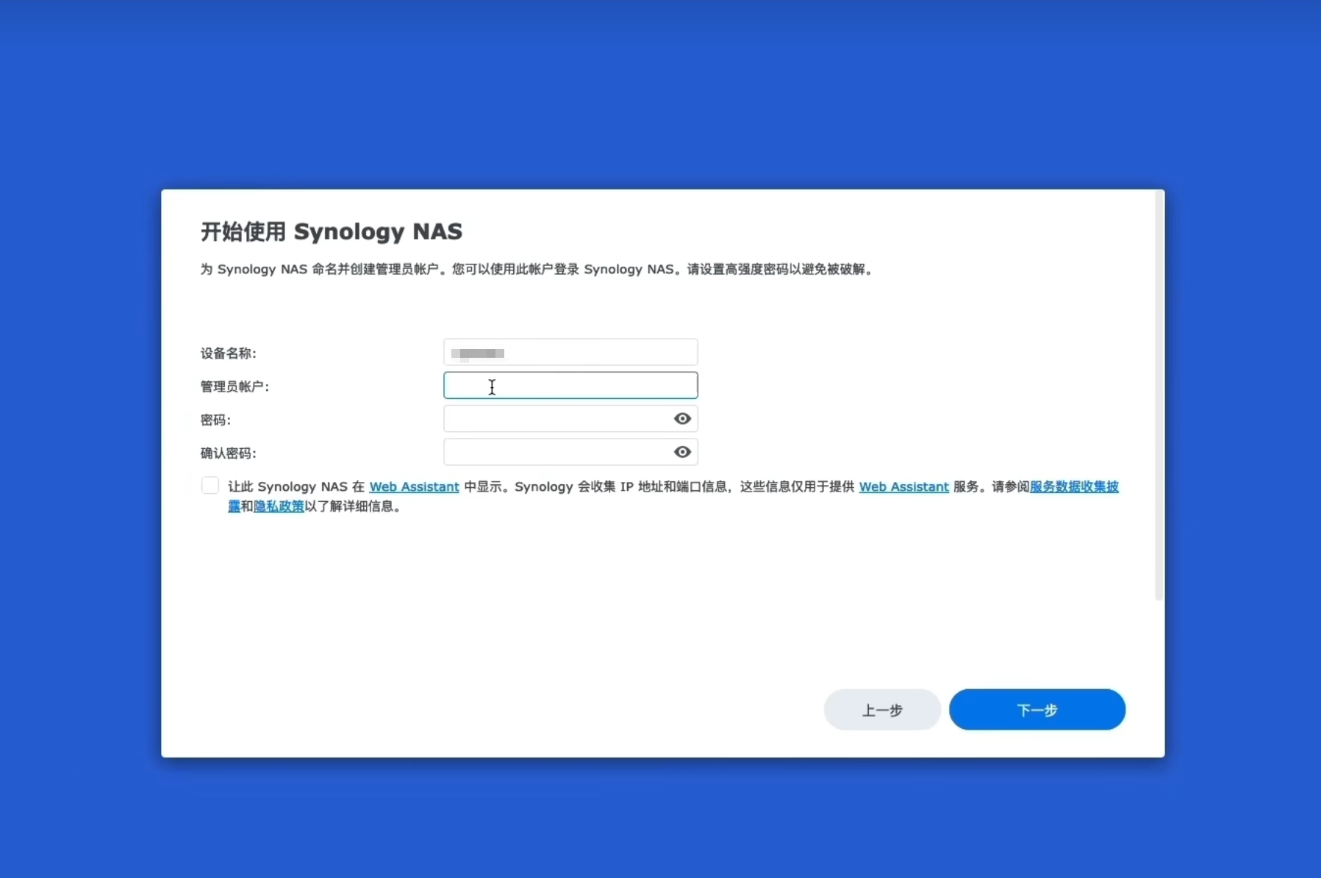Focus the 管理员帐户 text field
The height and width of the screenshot is (878, 1321).
tap(570, 386)
